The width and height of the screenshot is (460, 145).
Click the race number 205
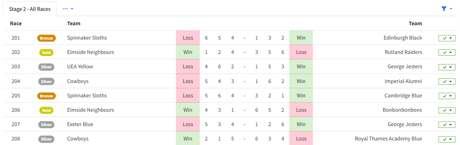click(x=16, y=96)
